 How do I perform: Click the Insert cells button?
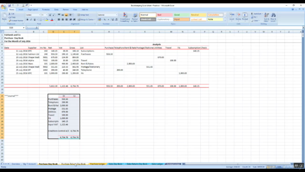[232, 17]
